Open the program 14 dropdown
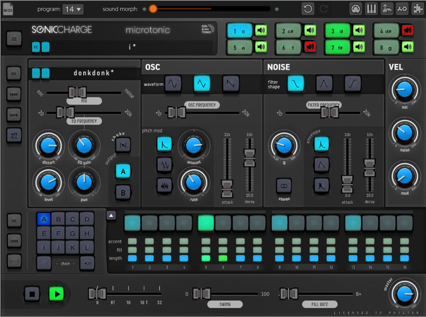This screenshot has width=426, height=317. click(73, 10)
